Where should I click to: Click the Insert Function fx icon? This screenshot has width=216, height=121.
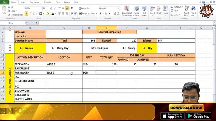pyautogui.click(x=37, y=23)
